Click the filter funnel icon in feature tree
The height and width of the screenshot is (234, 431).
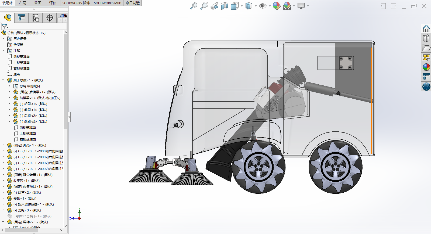pos(4,26)
